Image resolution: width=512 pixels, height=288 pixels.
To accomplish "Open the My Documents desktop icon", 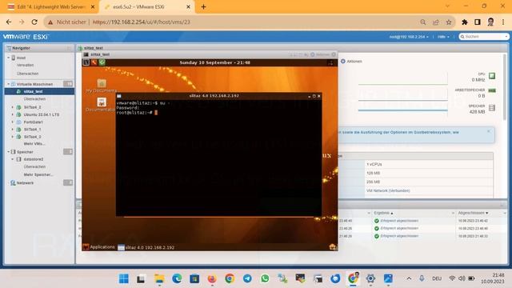I will pyautogui.click(x=102, y=86).
